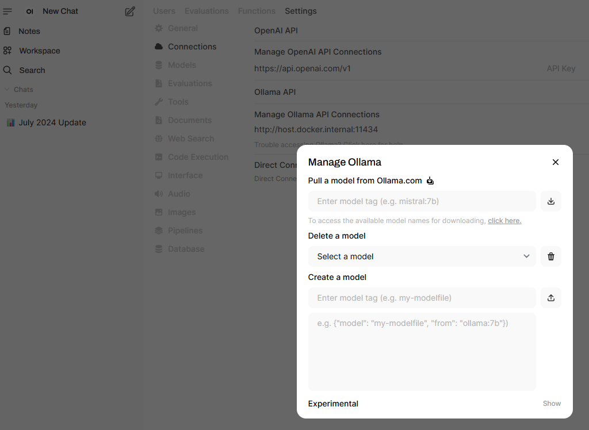
Task: Click the upload icon to create model
Action: (x=550, y=298)
